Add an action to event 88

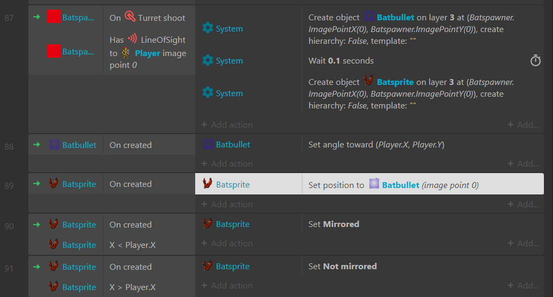(x=227, y=163)
